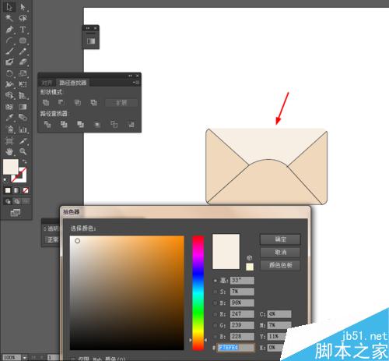Click the 确定 button
The height and width of the screenshot is (361, 389).
[280, 239]
